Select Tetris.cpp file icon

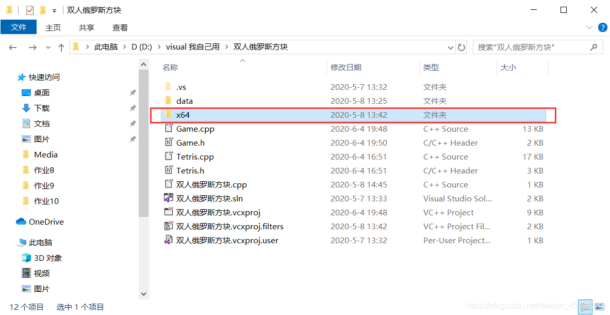(169, 156)
